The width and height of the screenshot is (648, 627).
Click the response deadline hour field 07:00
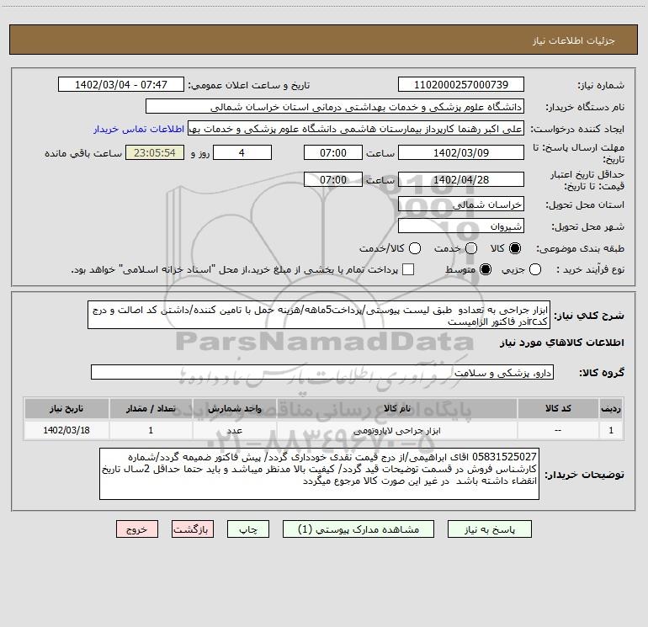pyautogui.click(x=333, y=152)
